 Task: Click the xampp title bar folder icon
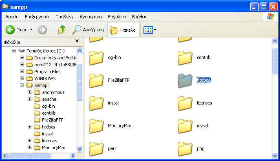(5, 7)
